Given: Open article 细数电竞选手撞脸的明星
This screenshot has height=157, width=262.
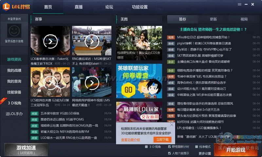Looking at the screenshot, I should [x=205, y=70].
